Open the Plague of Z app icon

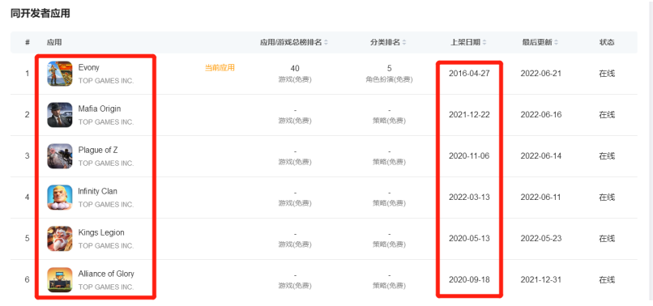60,156
